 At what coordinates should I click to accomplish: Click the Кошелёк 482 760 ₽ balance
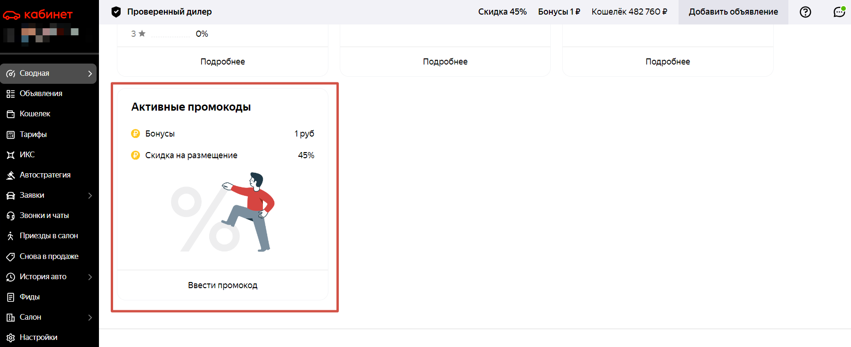(x=629, y=12)
